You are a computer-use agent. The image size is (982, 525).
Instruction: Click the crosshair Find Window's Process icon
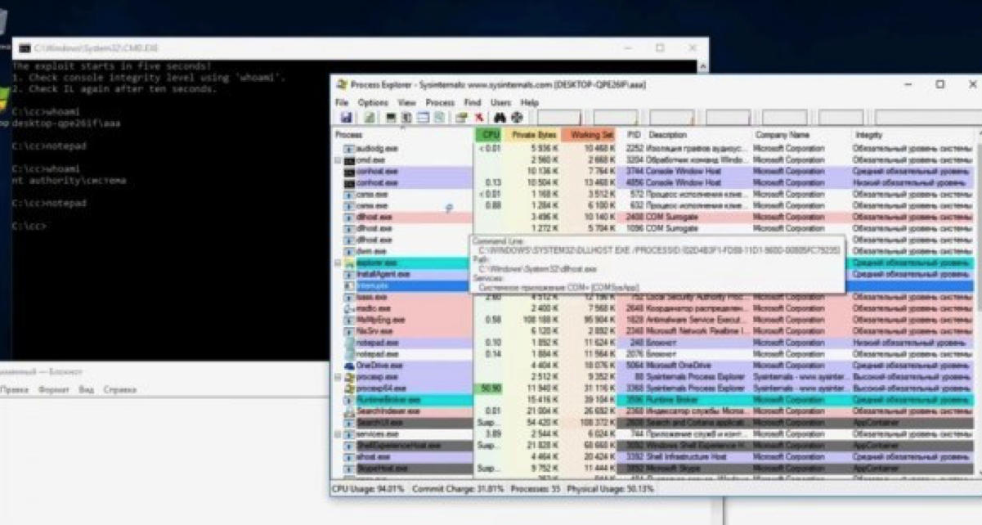coord(517,118)
